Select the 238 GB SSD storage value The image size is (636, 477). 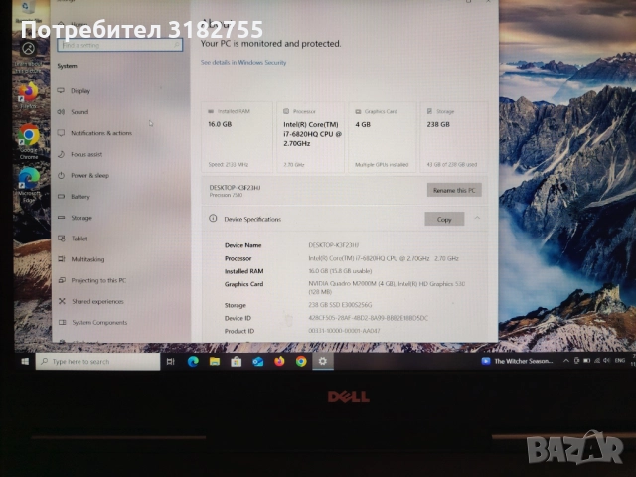340,305
